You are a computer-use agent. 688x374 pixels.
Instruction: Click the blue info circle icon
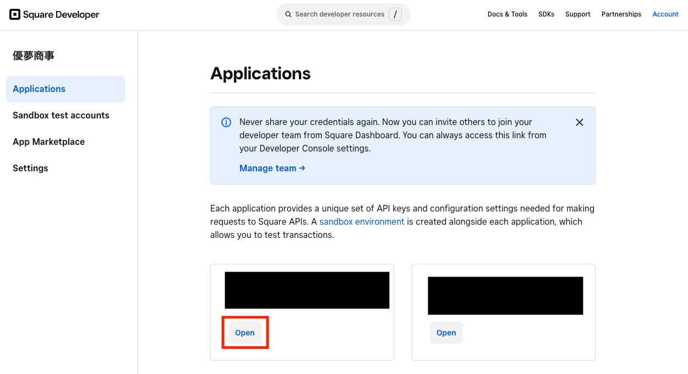click(x=226, y=122)
